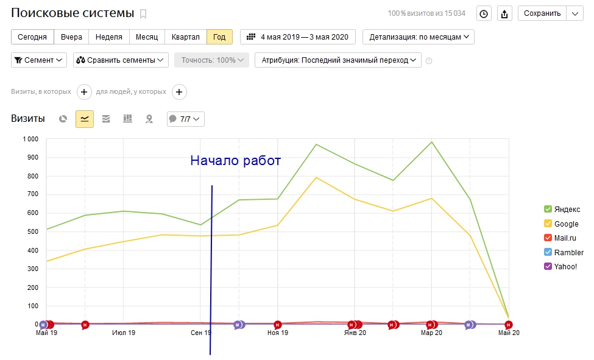Screen dimensions: 594x360
Task: Open the date range calendar picker
Action: click(x=298, y=37)
